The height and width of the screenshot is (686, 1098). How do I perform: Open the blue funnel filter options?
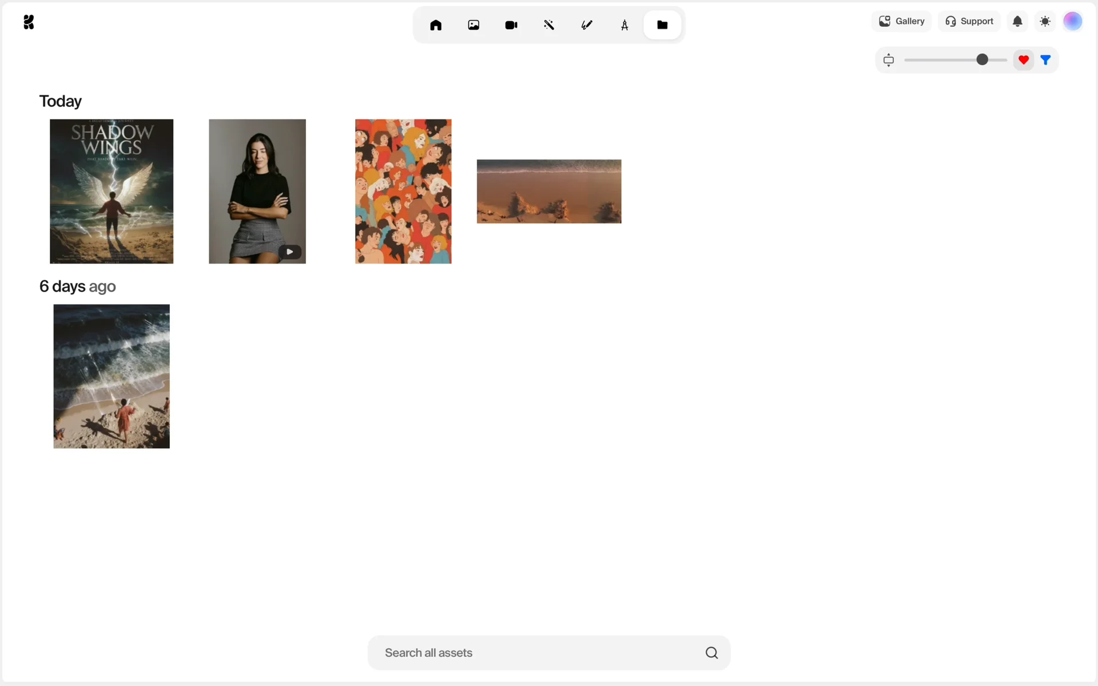click(1045, 60)
